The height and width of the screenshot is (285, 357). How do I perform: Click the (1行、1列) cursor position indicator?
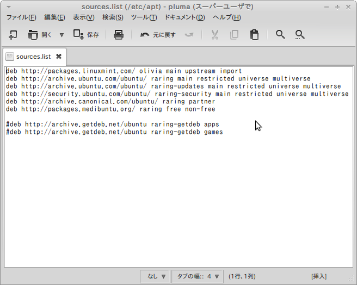[x=242, y=276]
